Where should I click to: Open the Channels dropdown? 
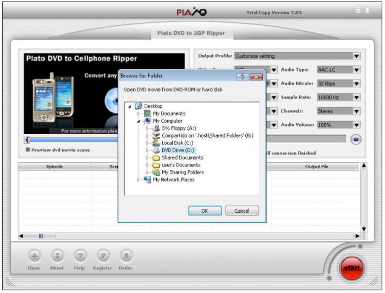(x=357, y=111)
